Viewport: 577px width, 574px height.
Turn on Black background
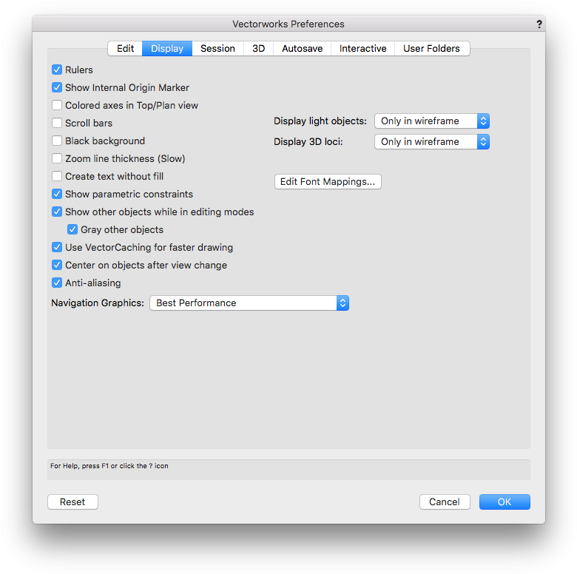(57, 141)
